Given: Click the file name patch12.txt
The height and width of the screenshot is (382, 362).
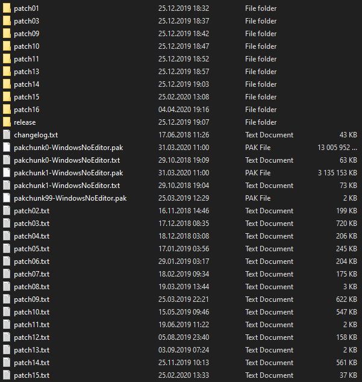Looking at the screenshot, I should point(32,337).
